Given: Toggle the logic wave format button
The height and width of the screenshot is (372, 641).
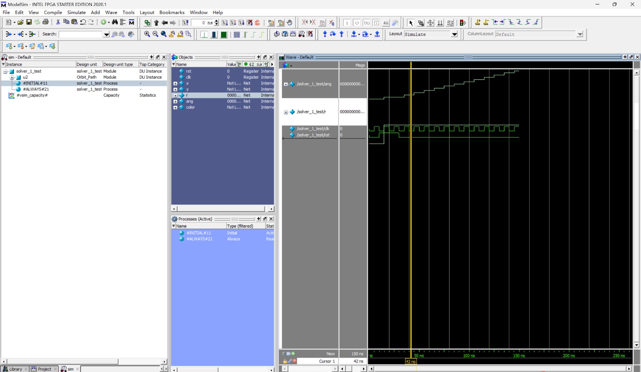Looking at the screenshot, I should 214,35.
